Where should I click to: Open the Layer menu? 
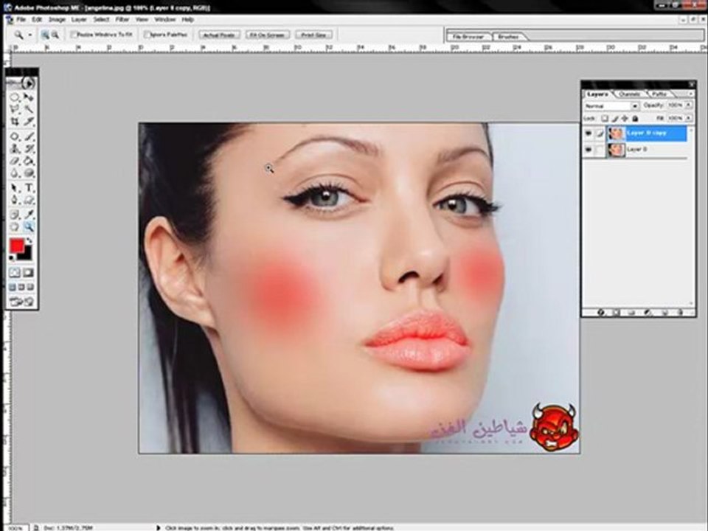(x=79, y=19)
